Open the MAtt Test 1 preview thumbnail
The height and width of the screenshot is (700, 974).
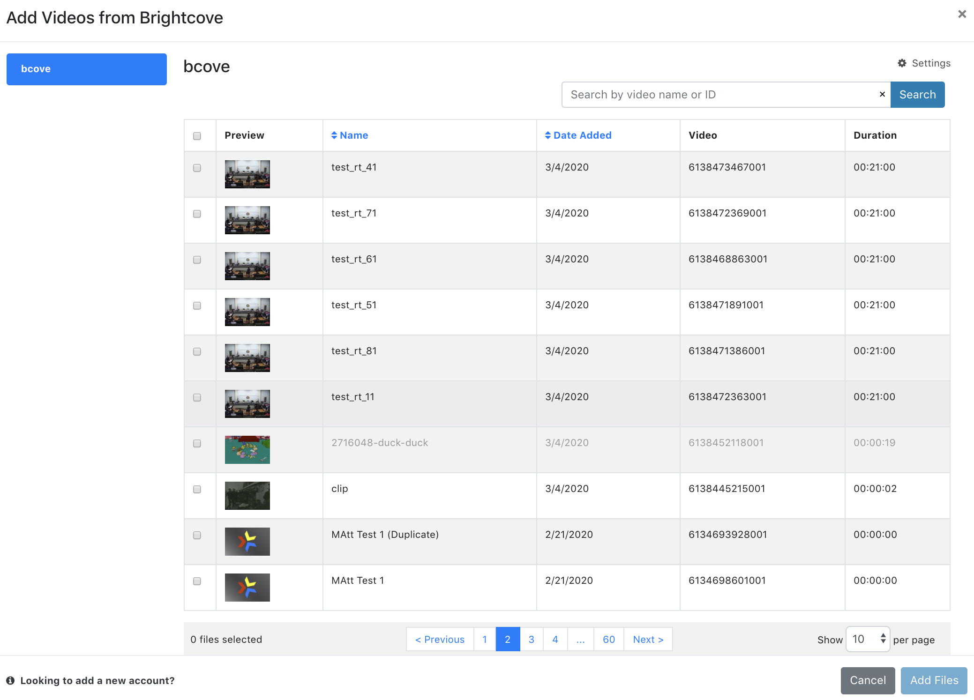[x=247, y=588]
